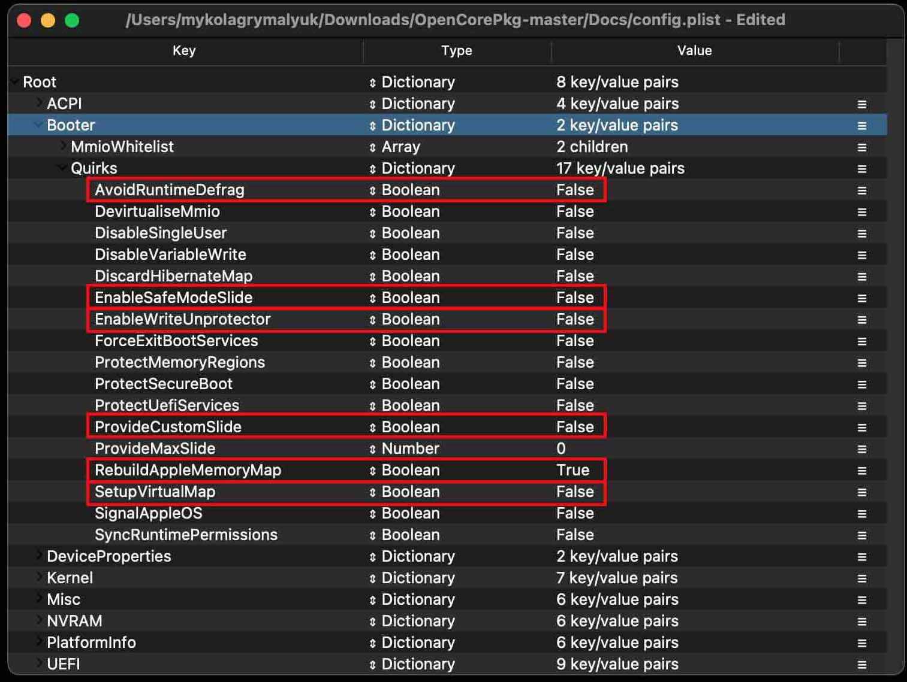Open the row menu icon for SignalAppleOS
The image size is (907, 682).
[x=862, y=514]
